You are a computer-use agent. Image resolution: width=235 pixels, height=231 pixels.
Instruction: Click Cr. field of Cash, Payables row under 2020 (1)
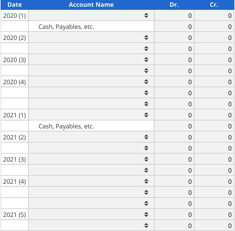pyautogui.click(x=214, y=26)
